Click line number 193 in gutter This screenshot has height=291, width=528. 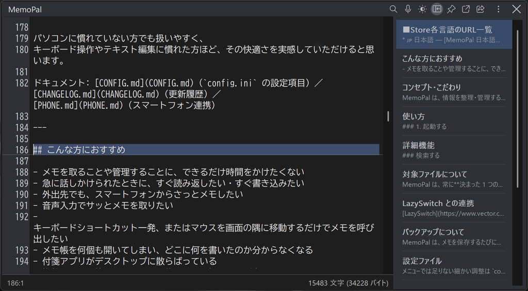[22, 250]
